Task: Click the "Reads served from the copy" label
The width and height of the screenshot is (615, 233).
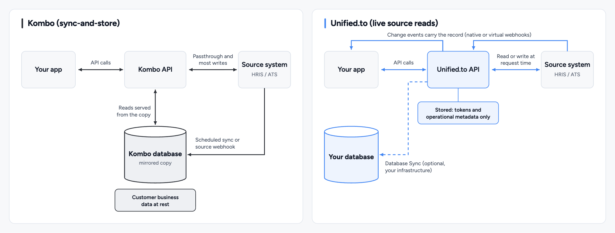Action: pyautogui.click(x=134, y=111)
